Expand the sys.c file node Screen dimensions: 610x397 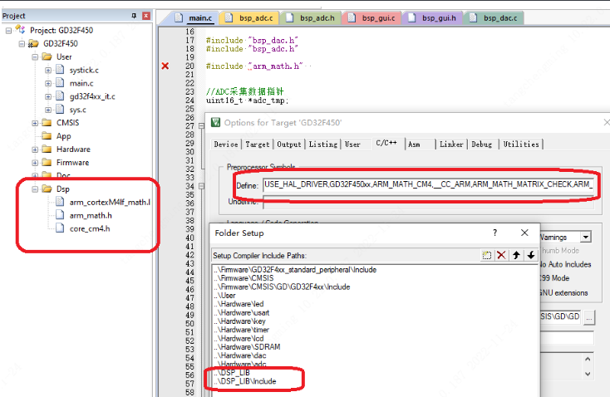(x=48, y=110)
